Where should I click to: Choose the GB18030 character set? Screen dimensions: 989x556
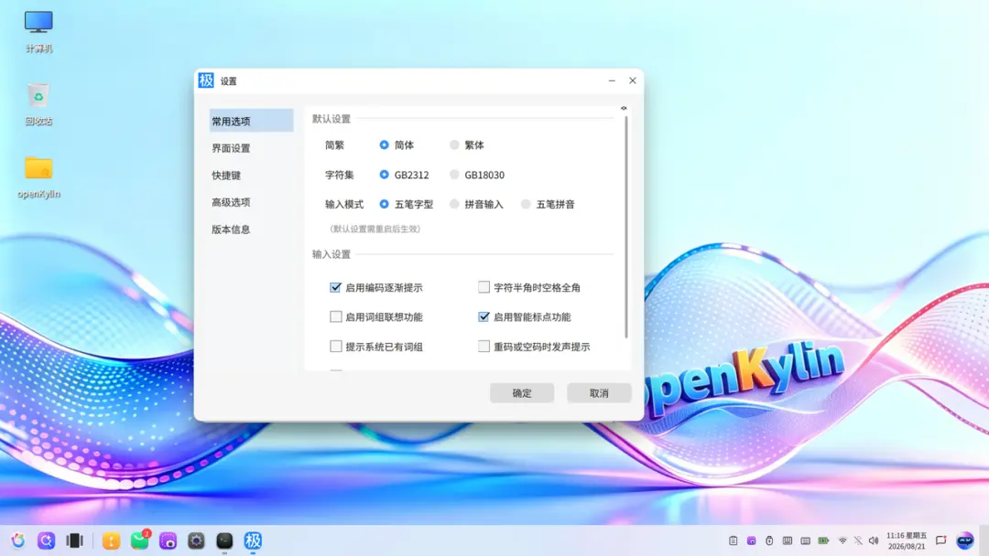click(x=454, y=175)
